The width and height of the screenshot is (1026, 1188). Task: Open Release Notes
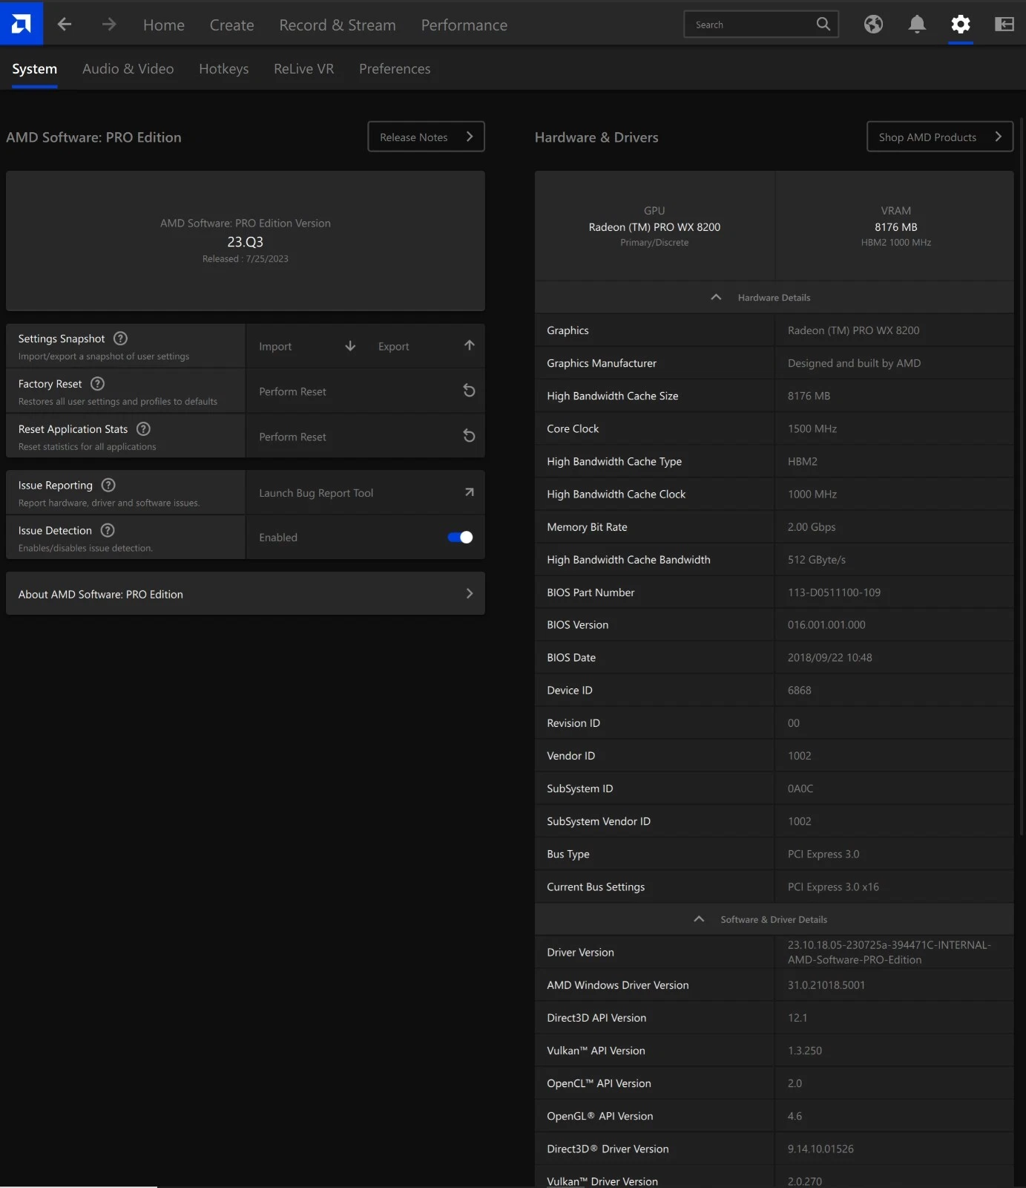pyautogui.click(x=427, y=137)
